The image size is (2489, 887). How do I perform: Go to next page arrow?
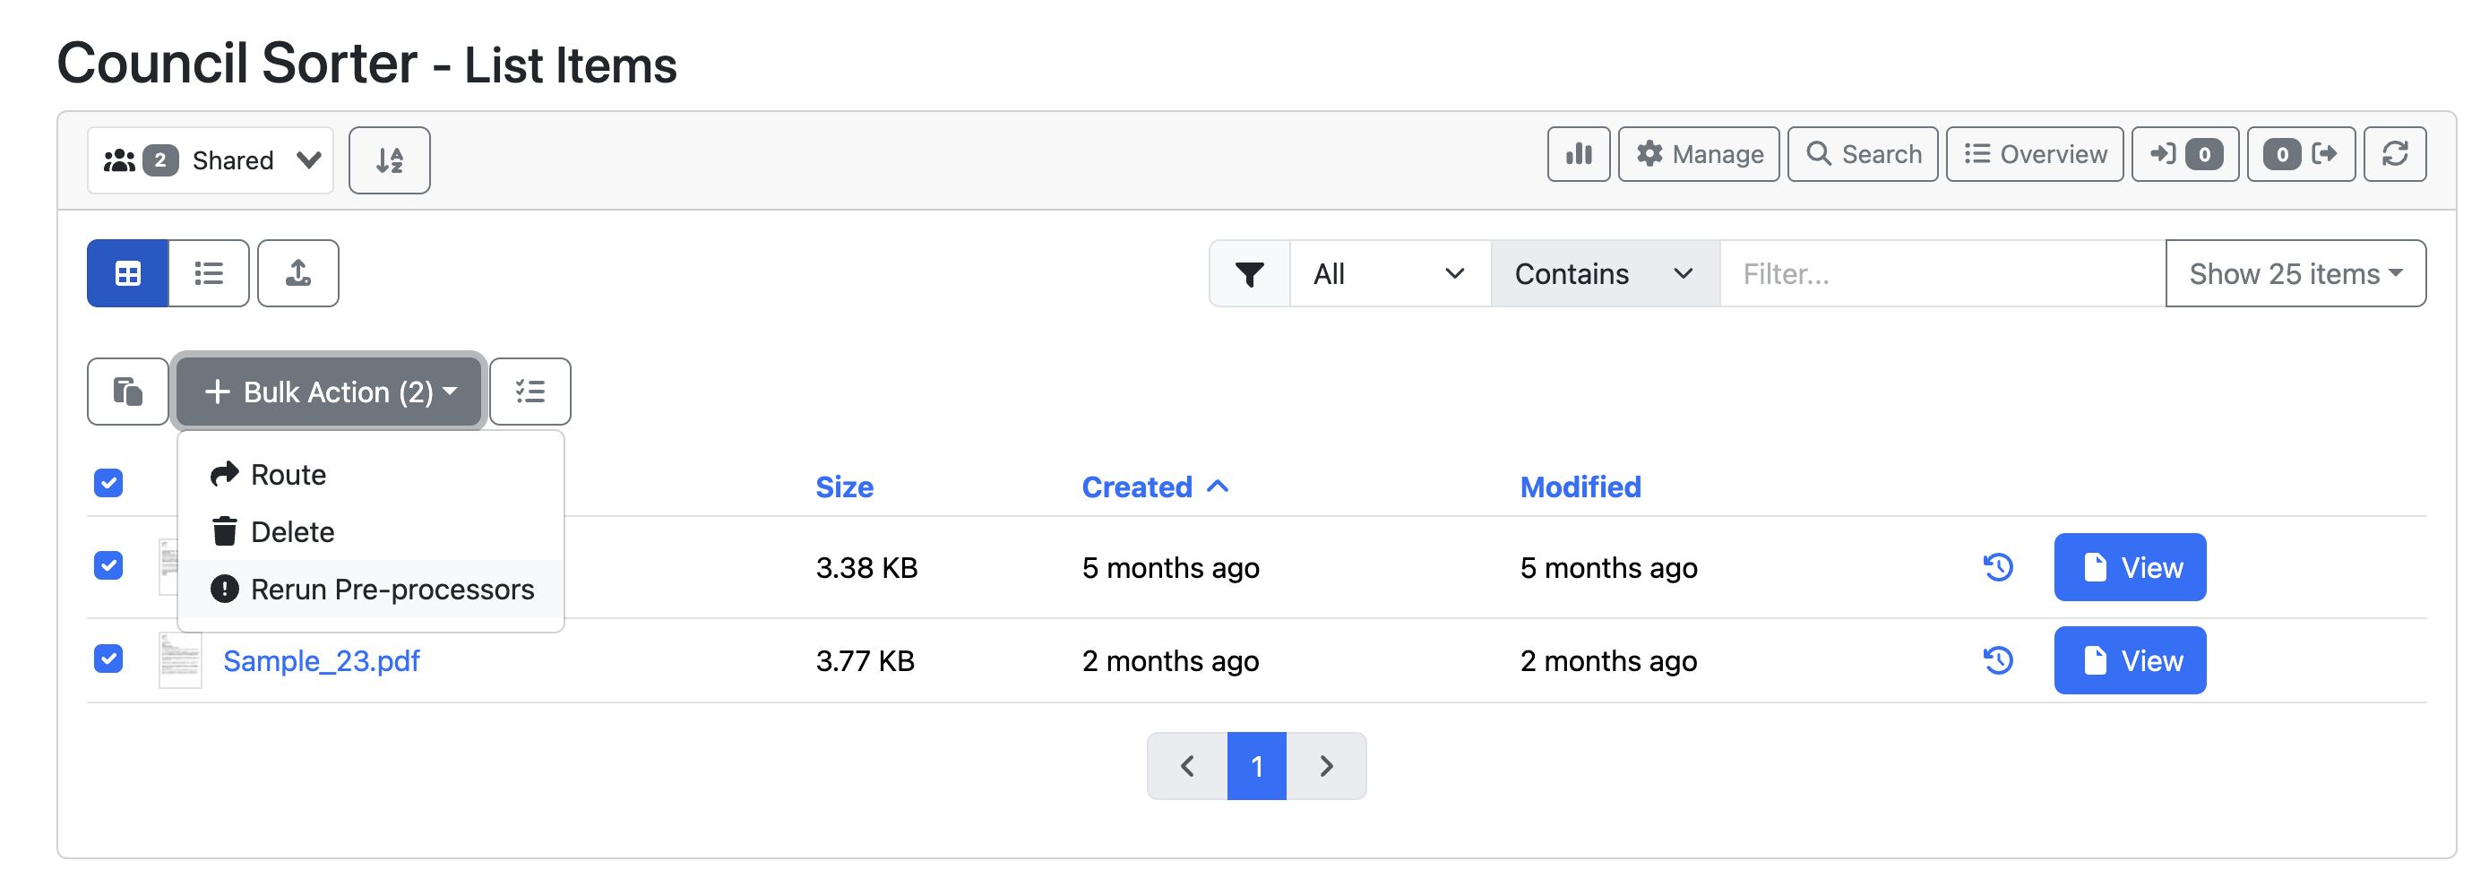[x=1326, y=766]
